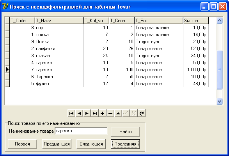This screenshot has height=156, width=229.
Task: Click the sum cell '1 000,00р.'
Action: [196, 70]
